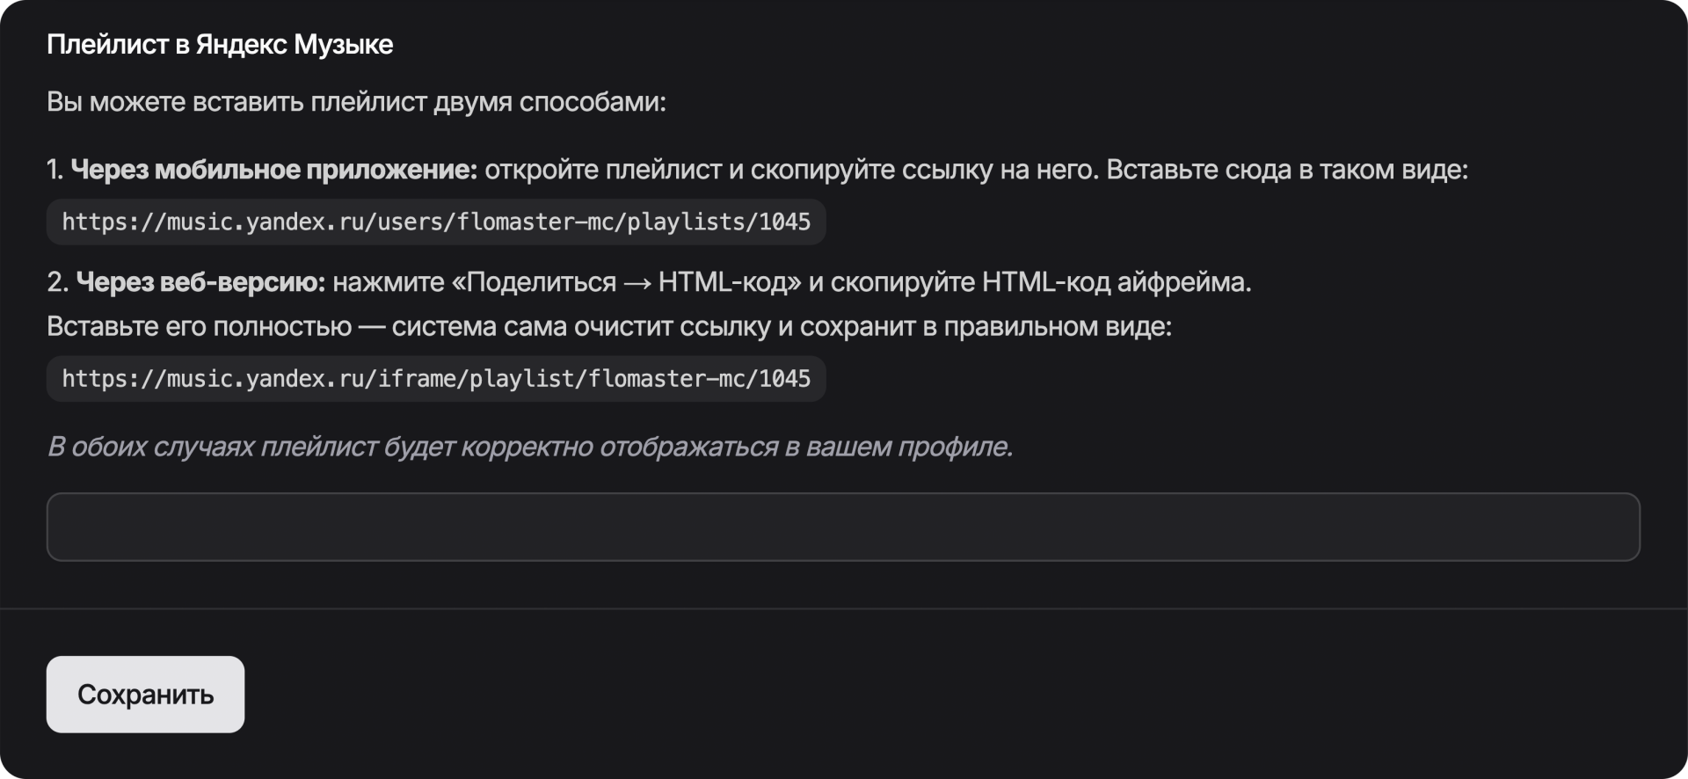Viewport: 1688px width, 779px height.
Task: Click the users/flomaster-mc/playlists/1045 example URL
Action: 436,222
